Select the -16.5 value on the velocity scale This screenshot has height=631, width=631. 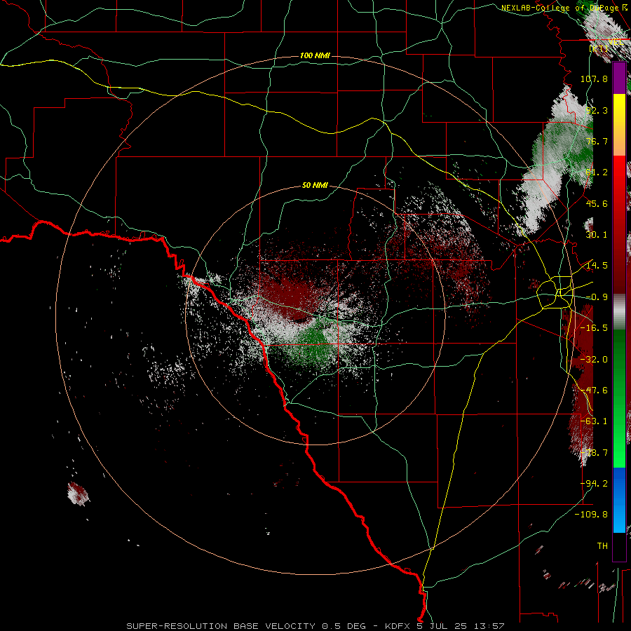click(594, 328)
